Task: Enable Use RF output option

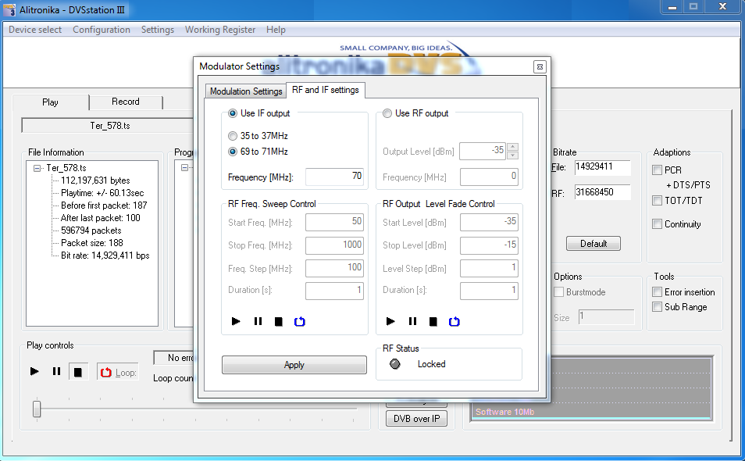Action: [x=387, y=113]
